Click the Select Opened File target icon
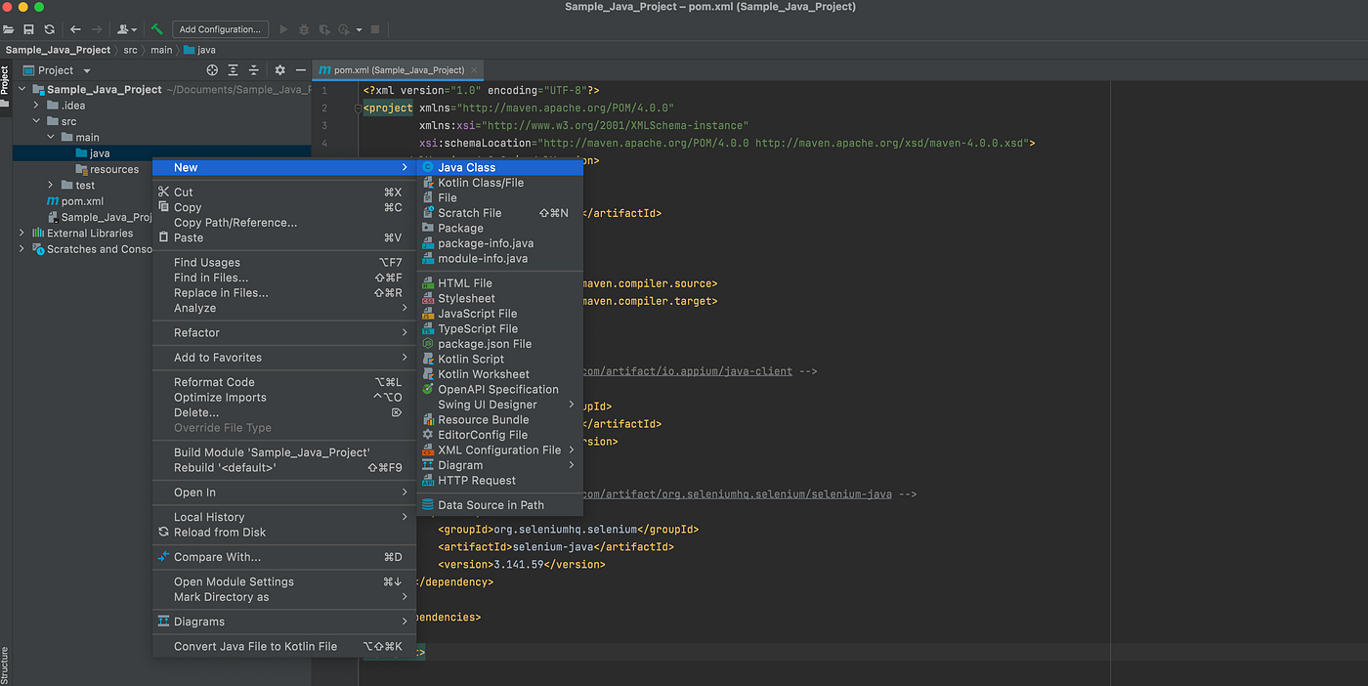The width and height of the screenshot is (1368, 686). click(x=212, y=70)
